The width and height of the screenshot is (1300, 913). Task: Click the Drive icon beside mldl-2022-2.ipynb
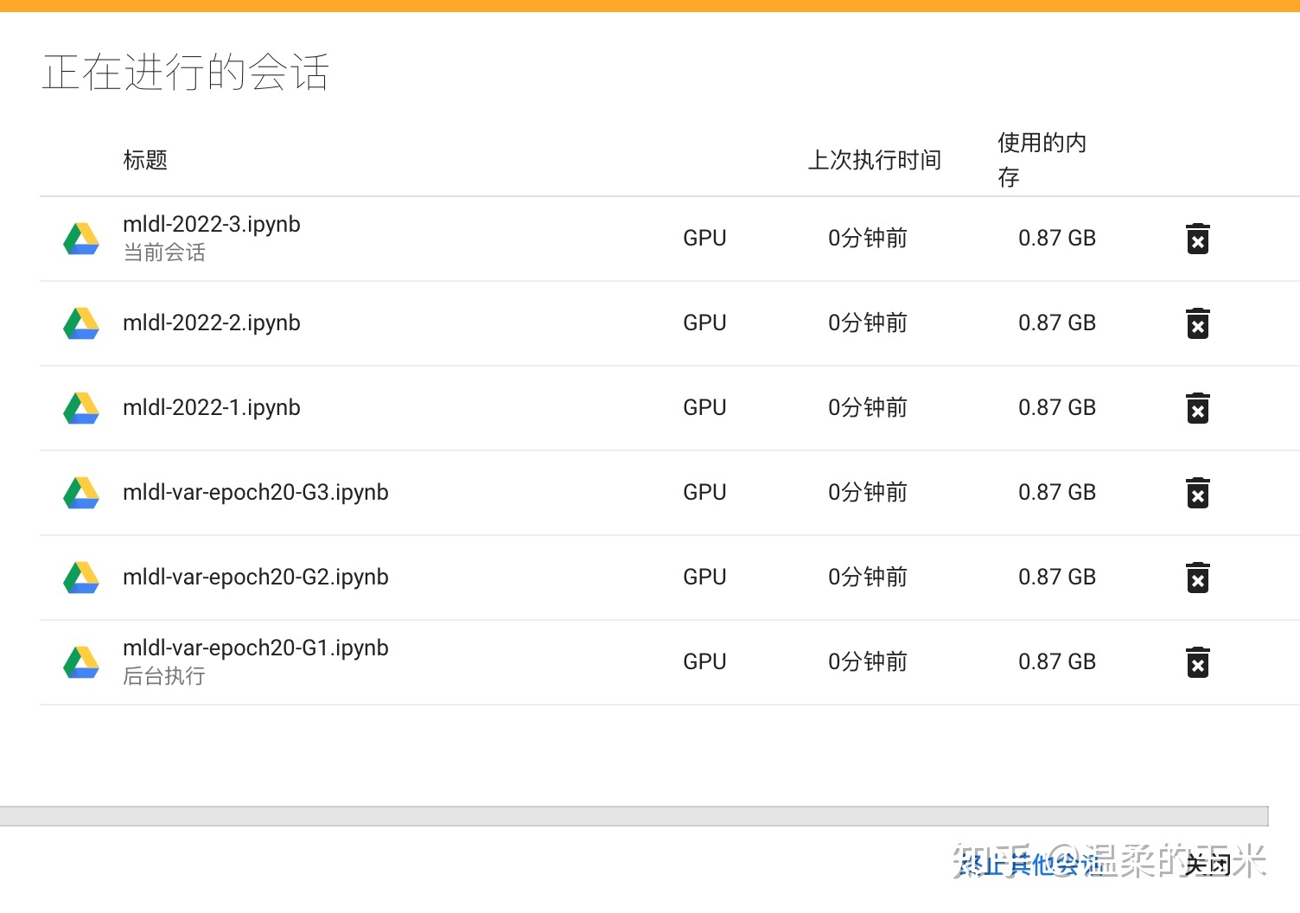pos(80,323)
